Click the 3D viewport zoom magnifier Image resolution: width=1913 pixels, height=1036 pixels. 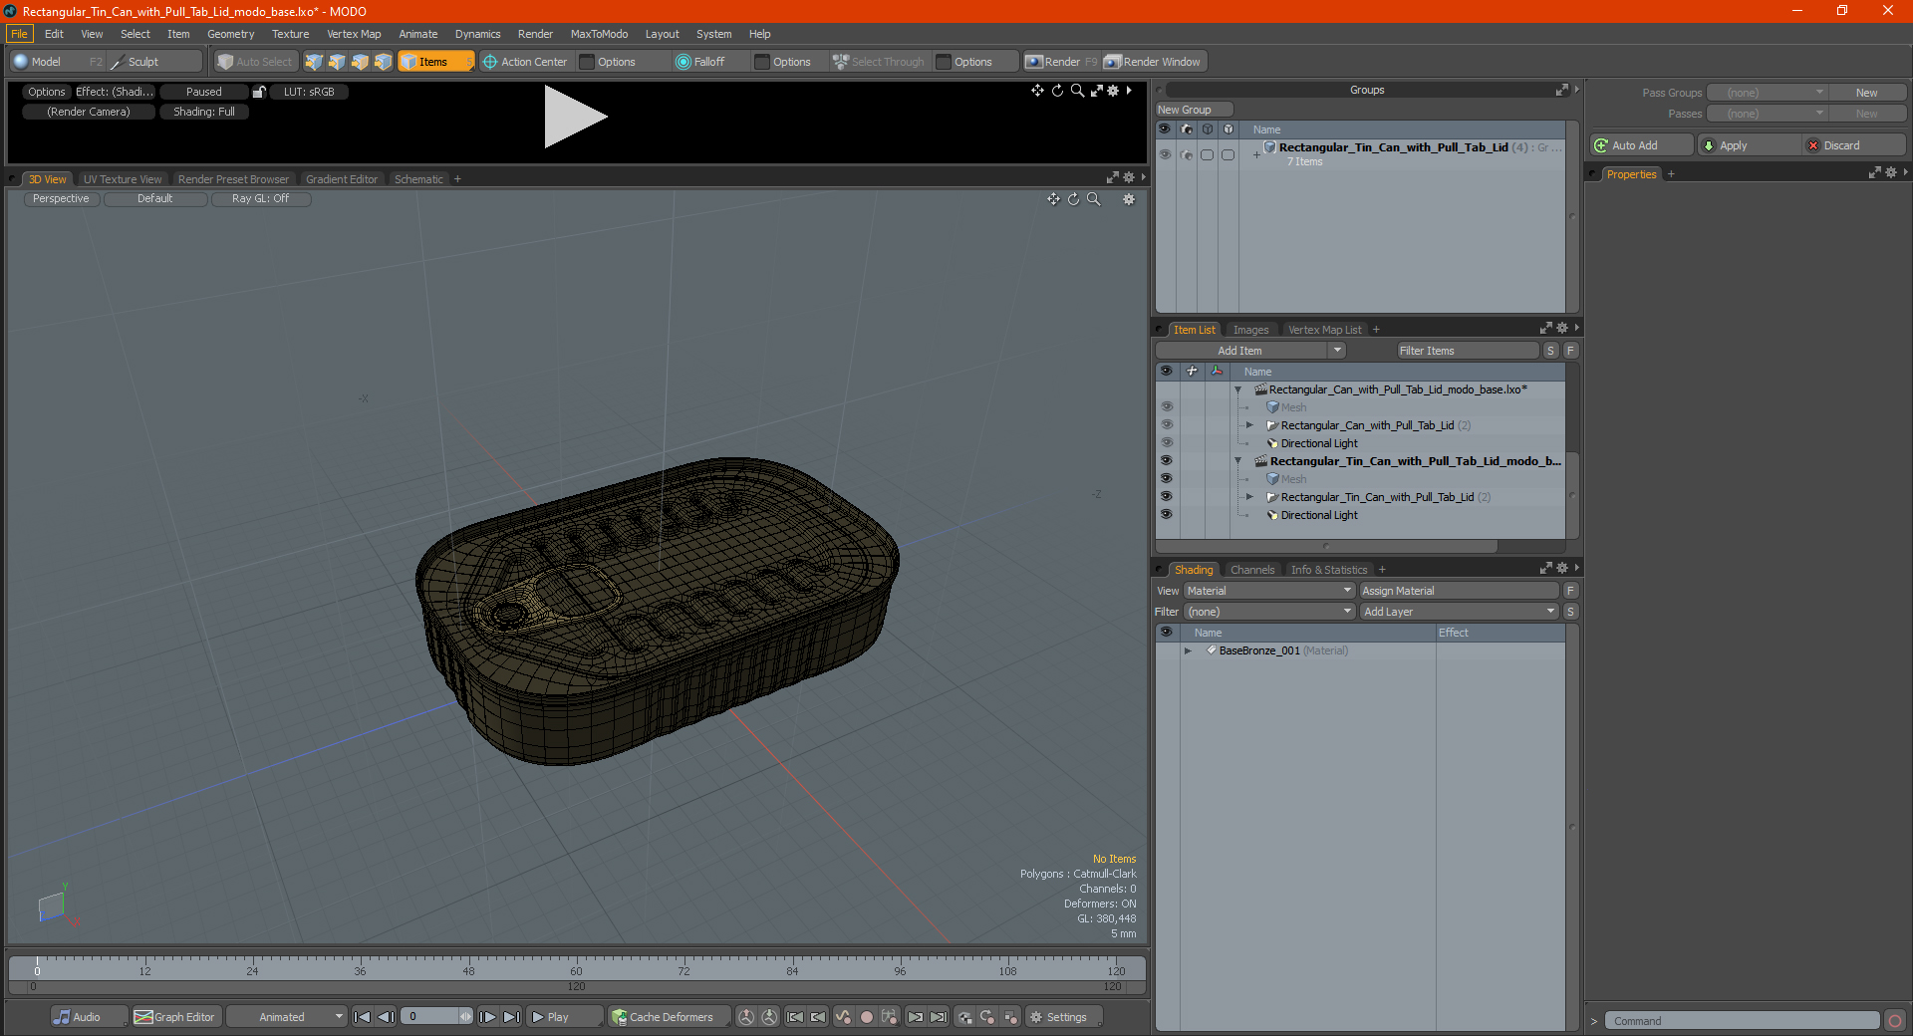pos(1093,199)
